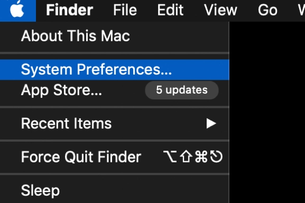Click the Apple logo in the menu bar
This screenshot has height=203, width=305.
click(x=17, y=10)
